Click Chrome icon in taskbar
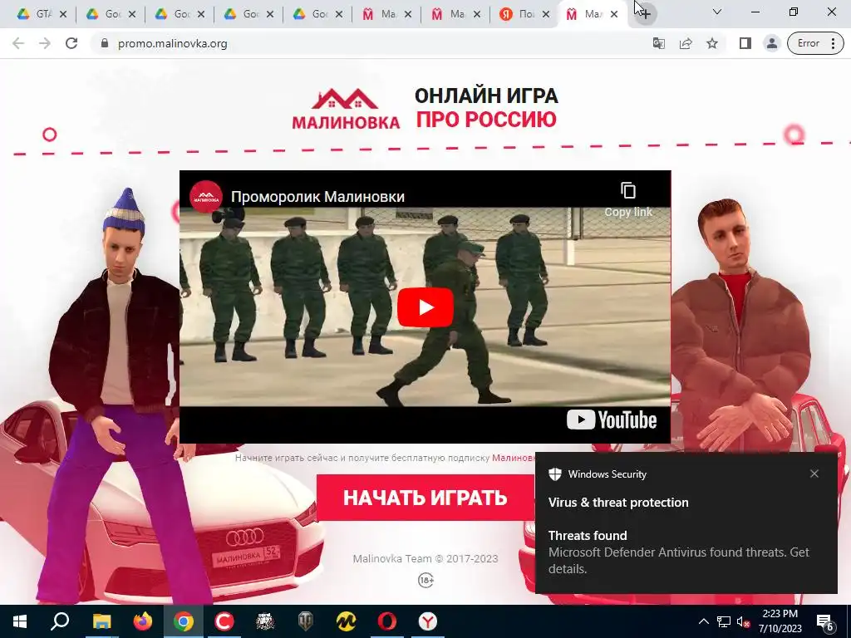 184,621
